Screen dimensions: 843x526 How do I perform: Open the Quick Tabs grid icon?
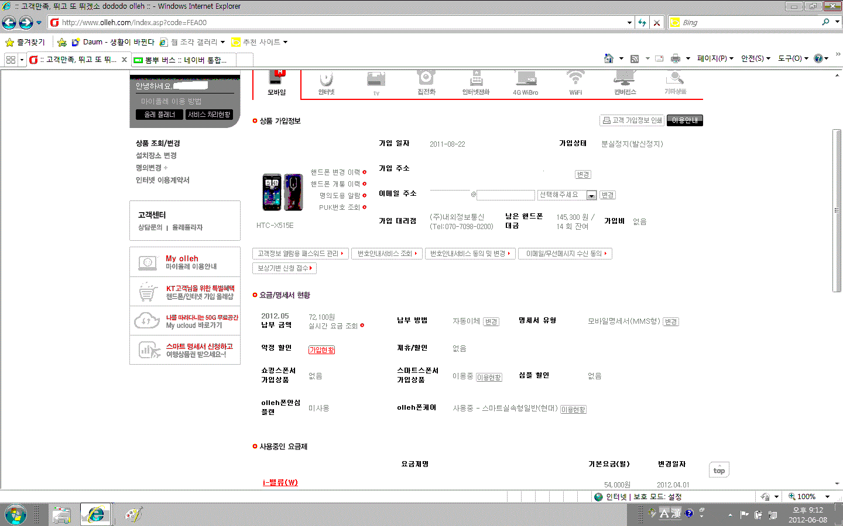point(11,60)
